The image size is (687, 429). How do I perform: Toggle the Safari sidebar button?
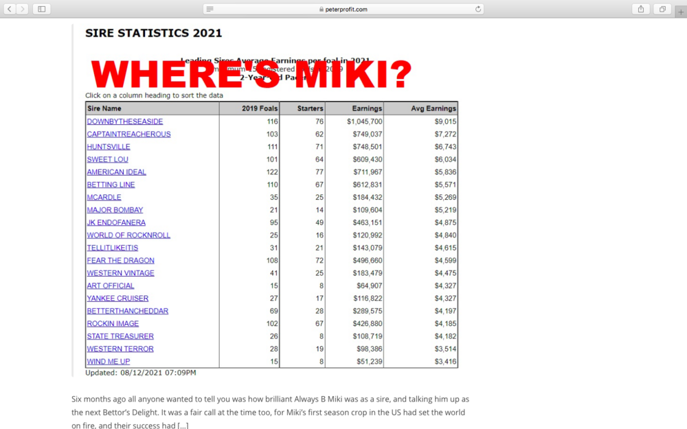click(42, 9)
